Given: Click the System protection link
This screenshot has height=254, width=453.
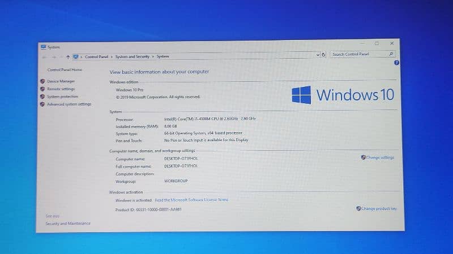Looking at the screenshot, I should tap(62, 97).
